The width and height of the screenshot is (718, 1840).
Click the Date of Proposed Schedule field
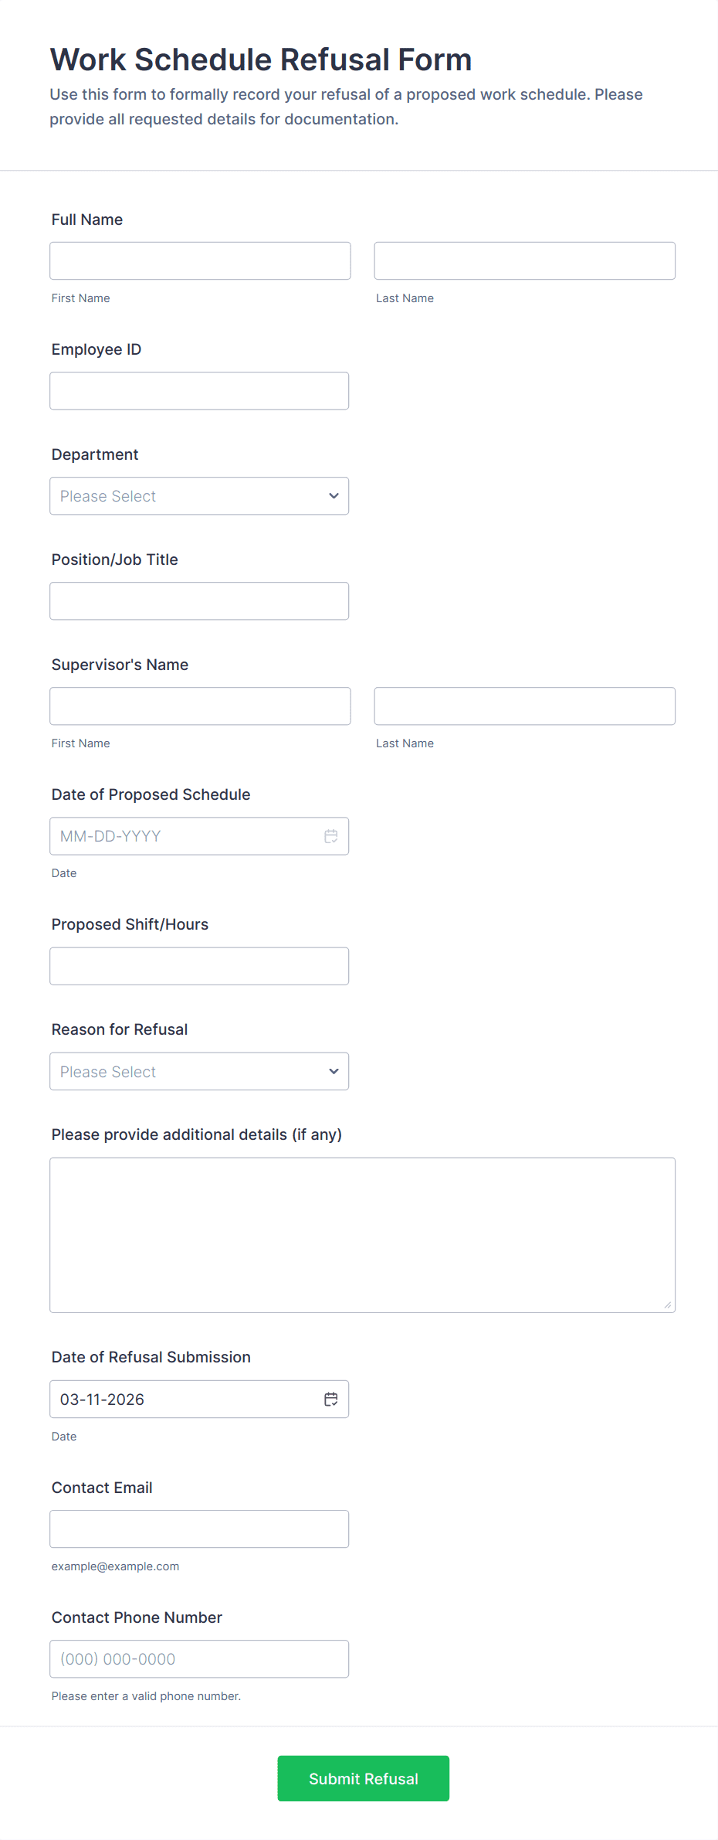(x=185, y=836)
